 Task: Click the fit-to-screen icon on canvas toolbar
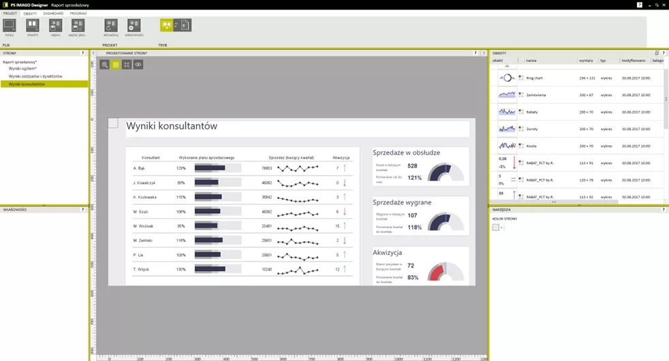[127, 65]
